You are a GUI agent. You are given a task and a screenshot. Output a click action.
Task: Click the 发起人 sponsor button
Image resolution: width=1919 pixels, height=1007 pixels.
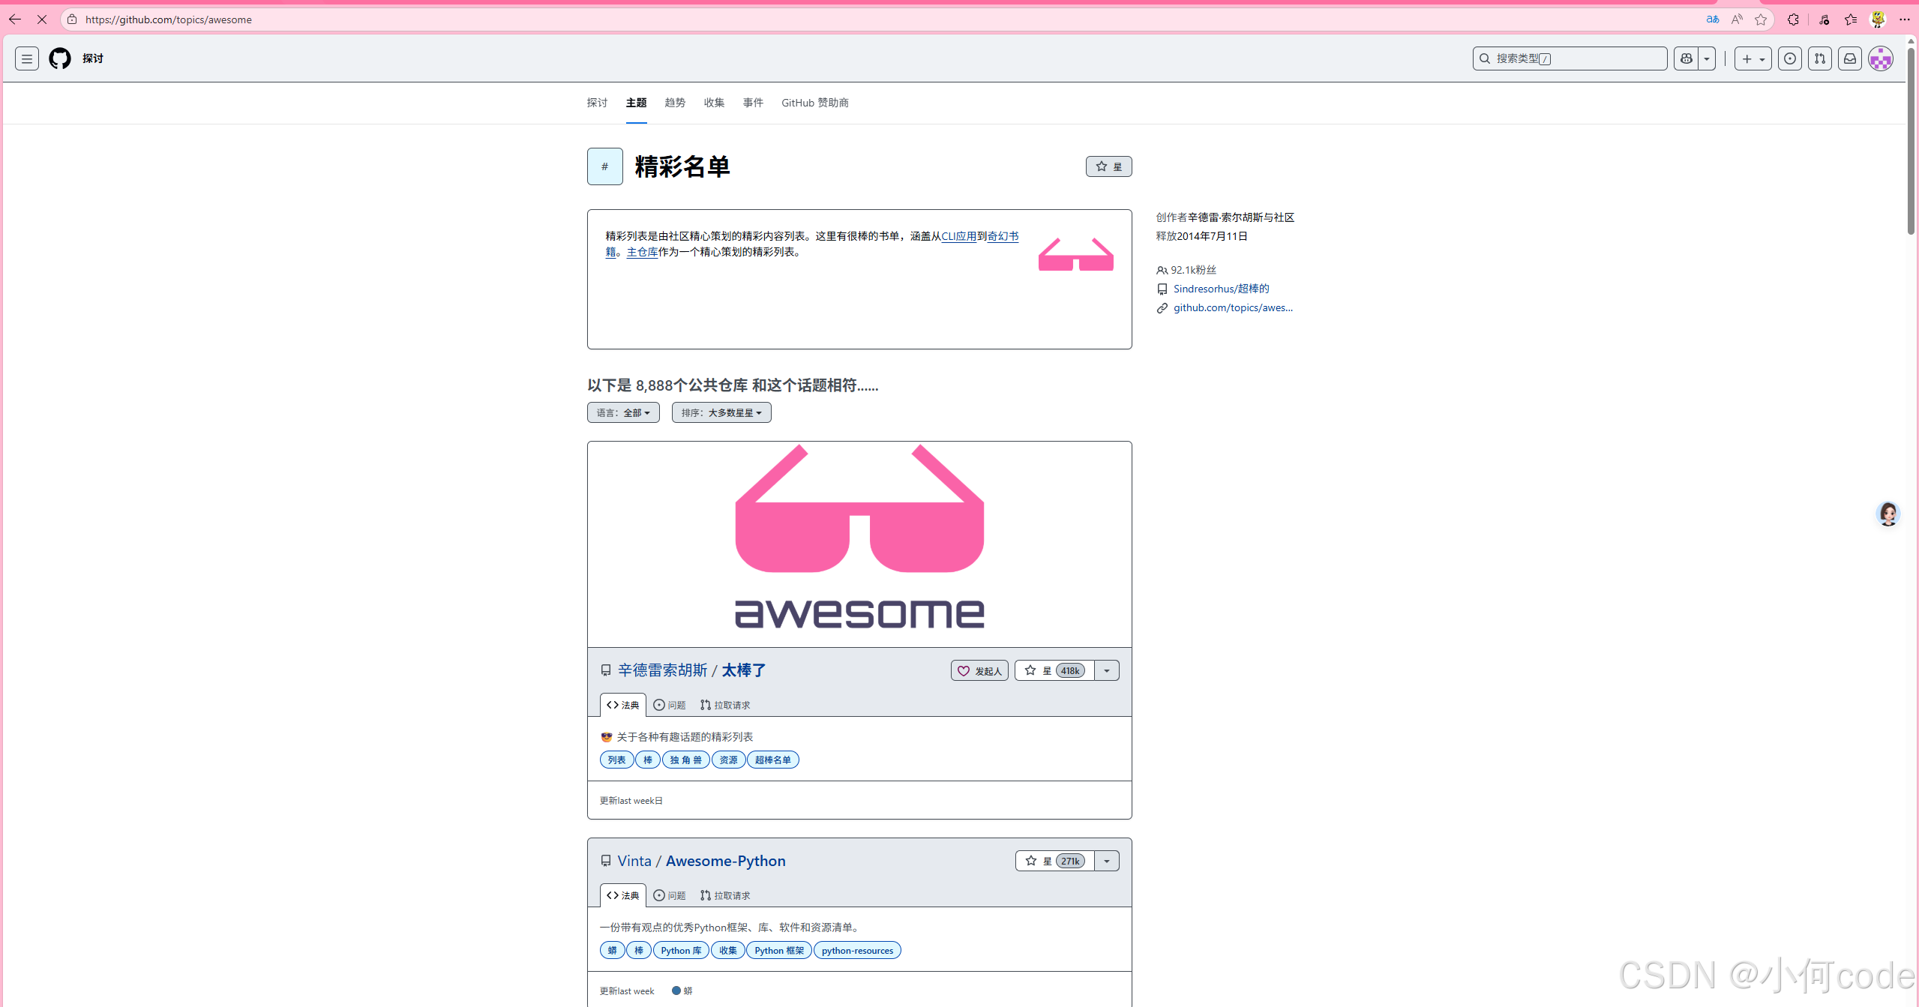(x=979, y=670)
